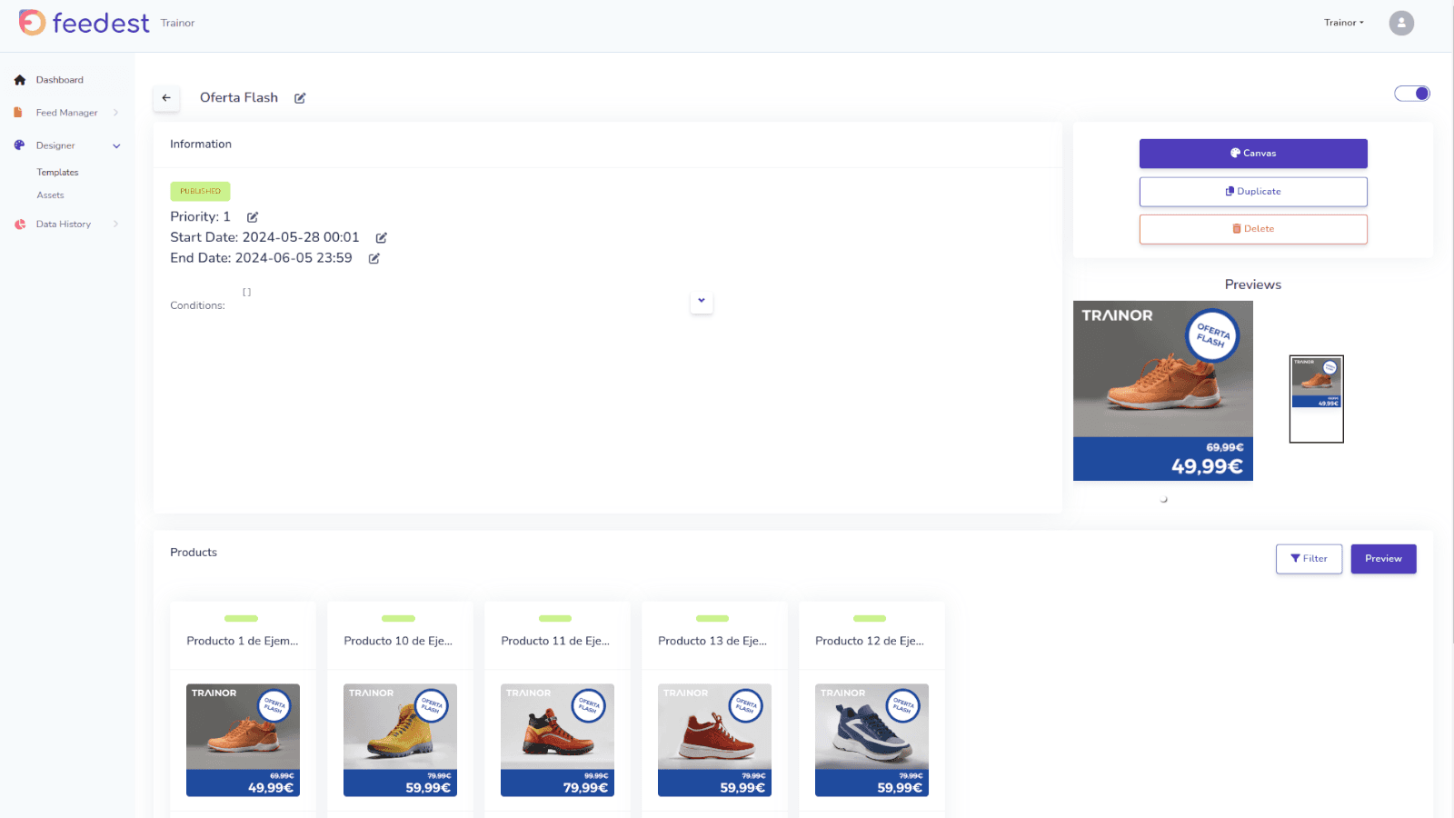Click the back arrow next to Oferta Flash
This screenshot has width=1454, height=818.
tap(166, 98)
